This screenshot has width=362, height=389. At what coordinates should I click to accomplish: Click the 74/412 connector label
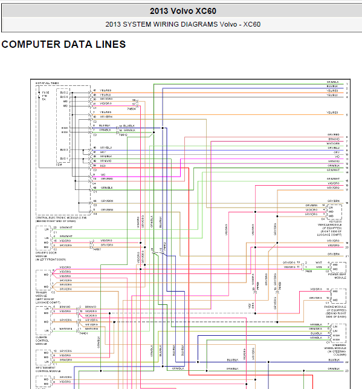pos(123,135)
